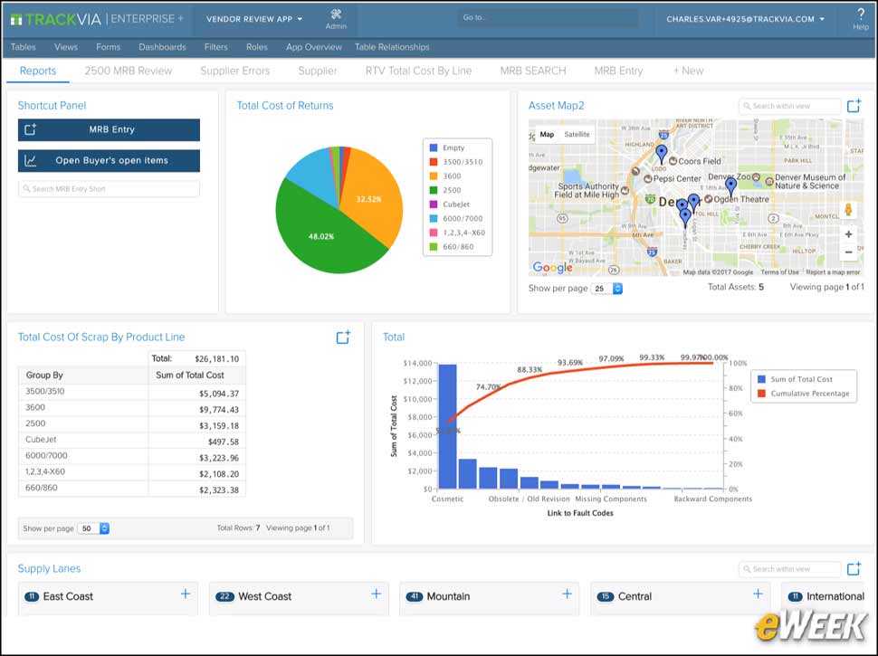878x656 pixels.
Task: Click the Central count badge
Action: pyautogui.click(x=606, y=596)
